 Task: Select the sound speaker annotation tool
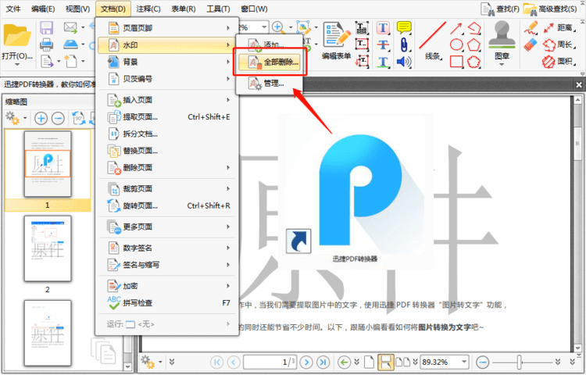pyautogui.click(x=404, y=62)
